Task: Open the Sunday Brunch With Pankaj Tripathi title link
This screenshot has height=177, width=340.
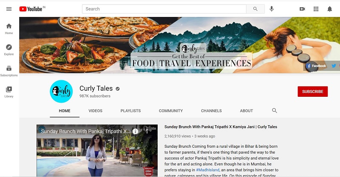Action: point(221,127)
